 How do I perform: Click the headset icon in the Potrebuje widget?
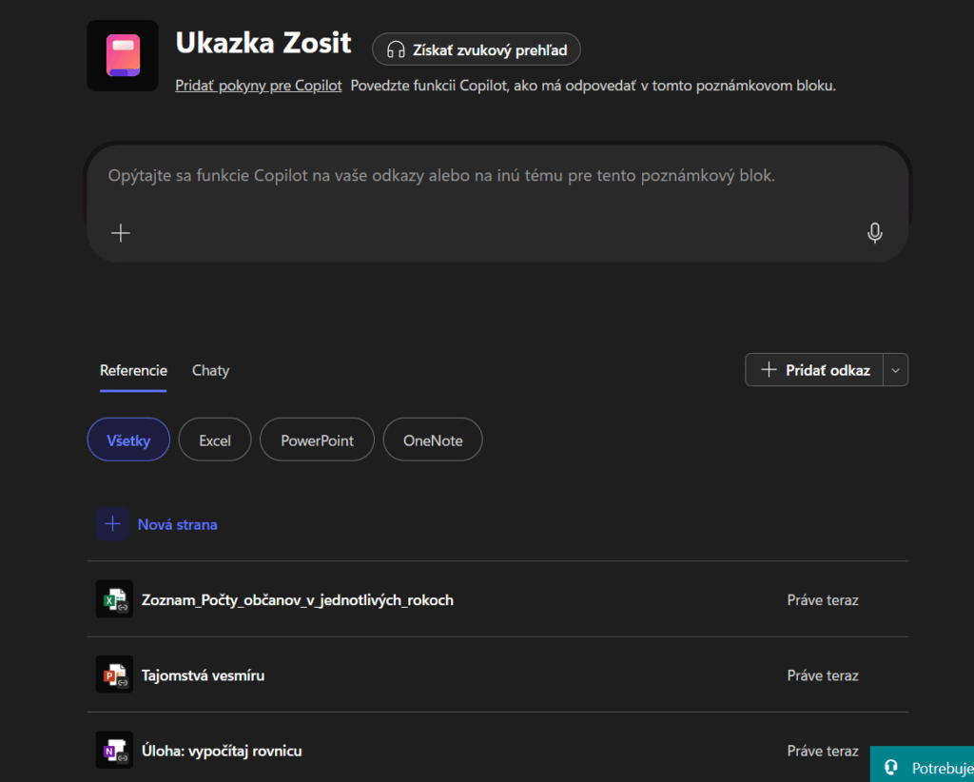[891, 767]
